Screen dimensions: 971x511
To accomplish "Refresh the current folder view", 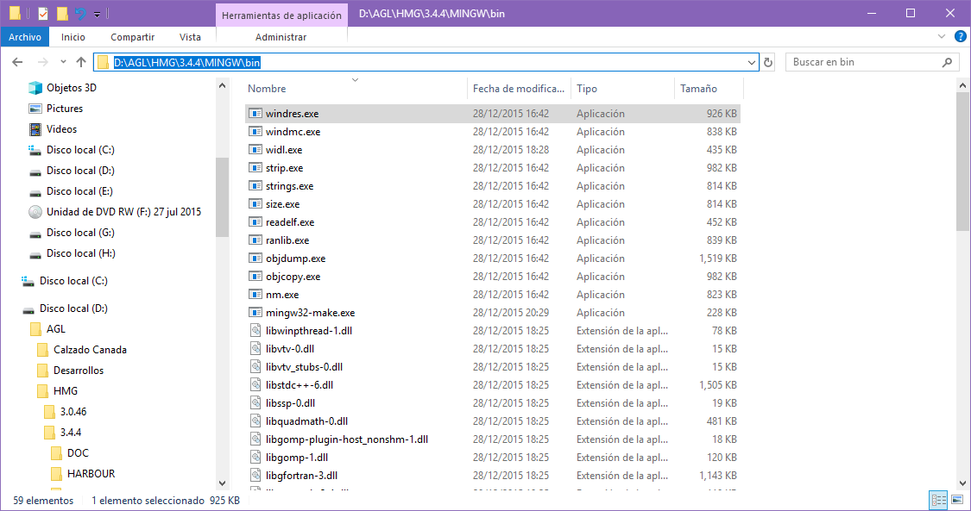I will pos(768,62).
